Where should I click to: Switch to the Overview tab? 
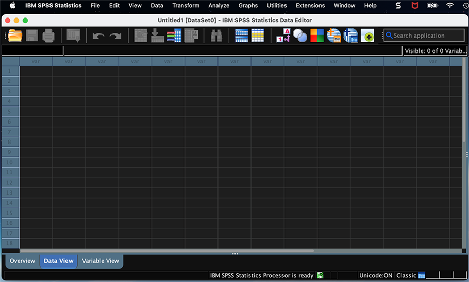coord(23,261)
